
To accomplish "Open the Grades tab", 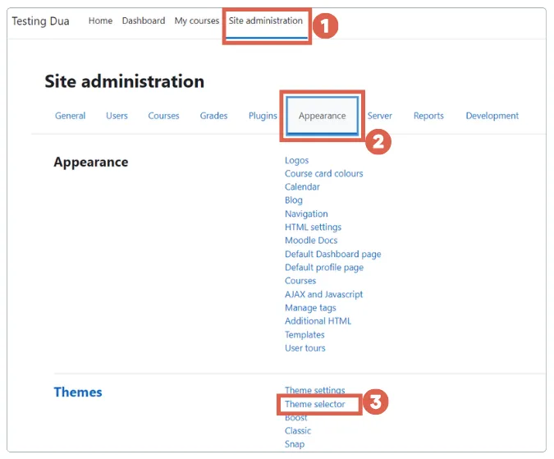I will 213,116.
